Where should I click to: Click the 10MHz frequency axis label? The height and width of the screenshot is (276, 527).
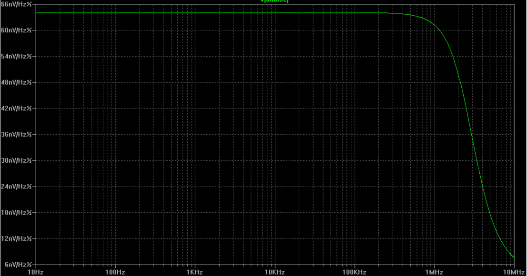click(x=514, y=272)
